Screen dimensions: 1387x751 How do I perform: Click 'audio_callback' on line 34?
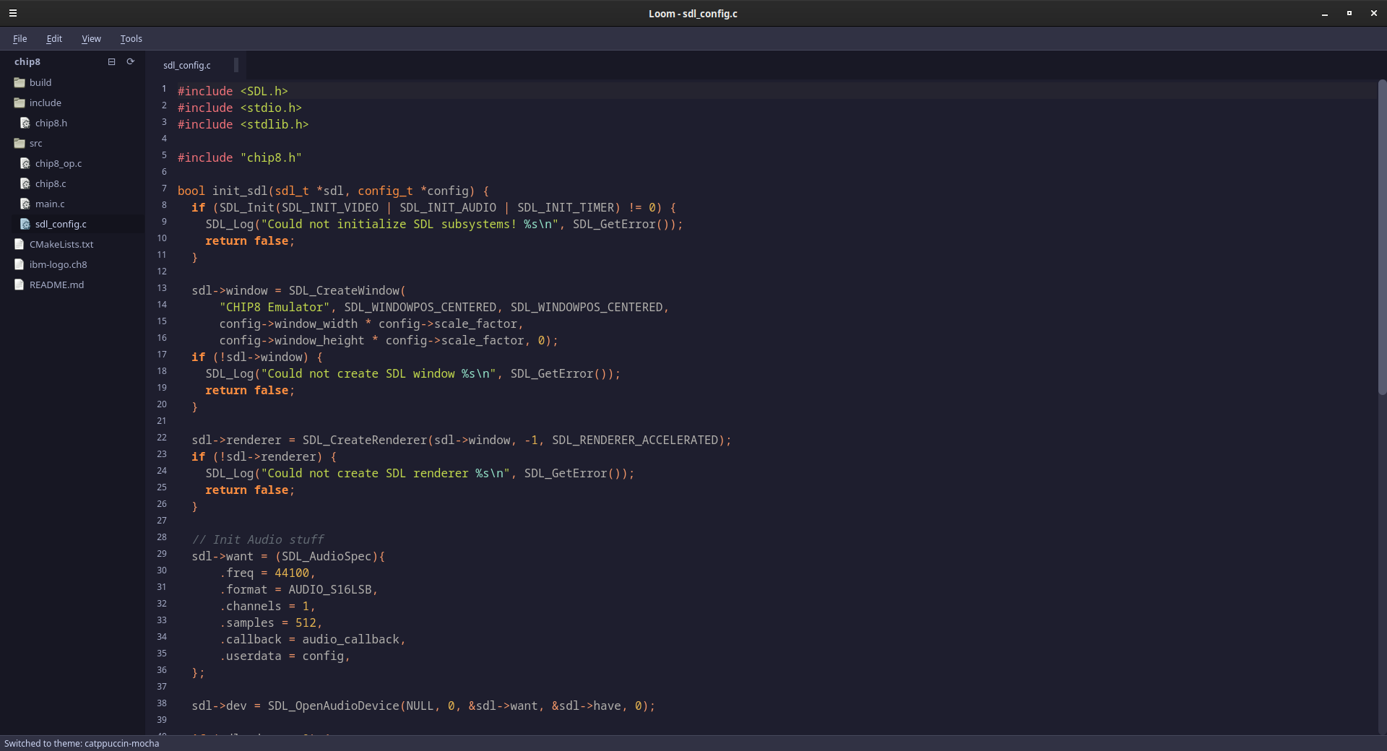(x=351, y=639)
